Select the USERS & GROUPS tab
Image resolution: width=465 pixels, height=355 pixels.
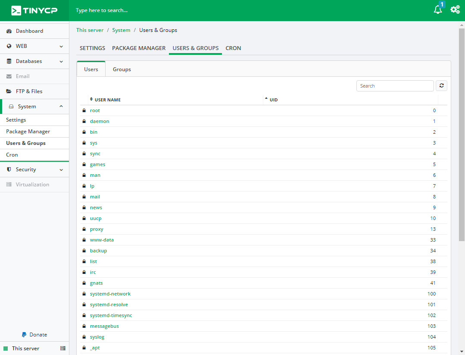[195, 48]
